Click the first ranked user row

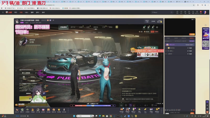(180, 48)
